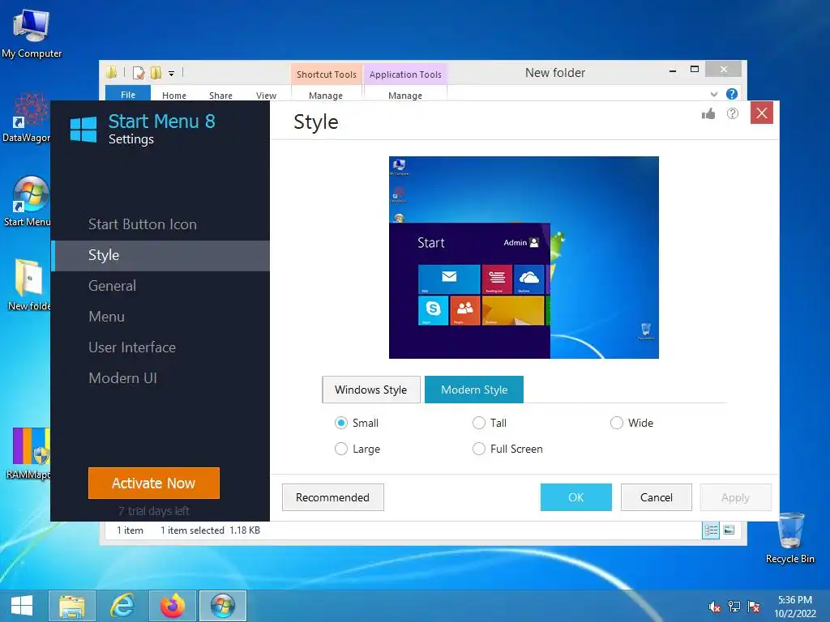Click the Start Menu 8 Windows logo
The width and height of the screenshot is (830, 622).
click(83, 129)
